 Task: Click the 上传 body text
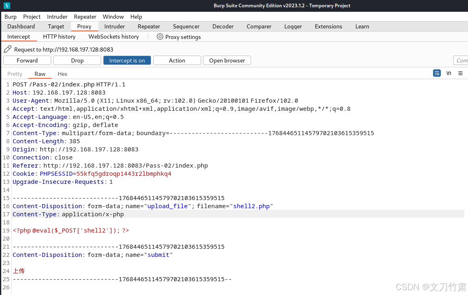tap(19, 271)
